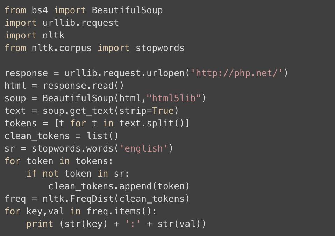
Task: Click on 'clean_tokens.append(token)' call
Action: [119, 186]
